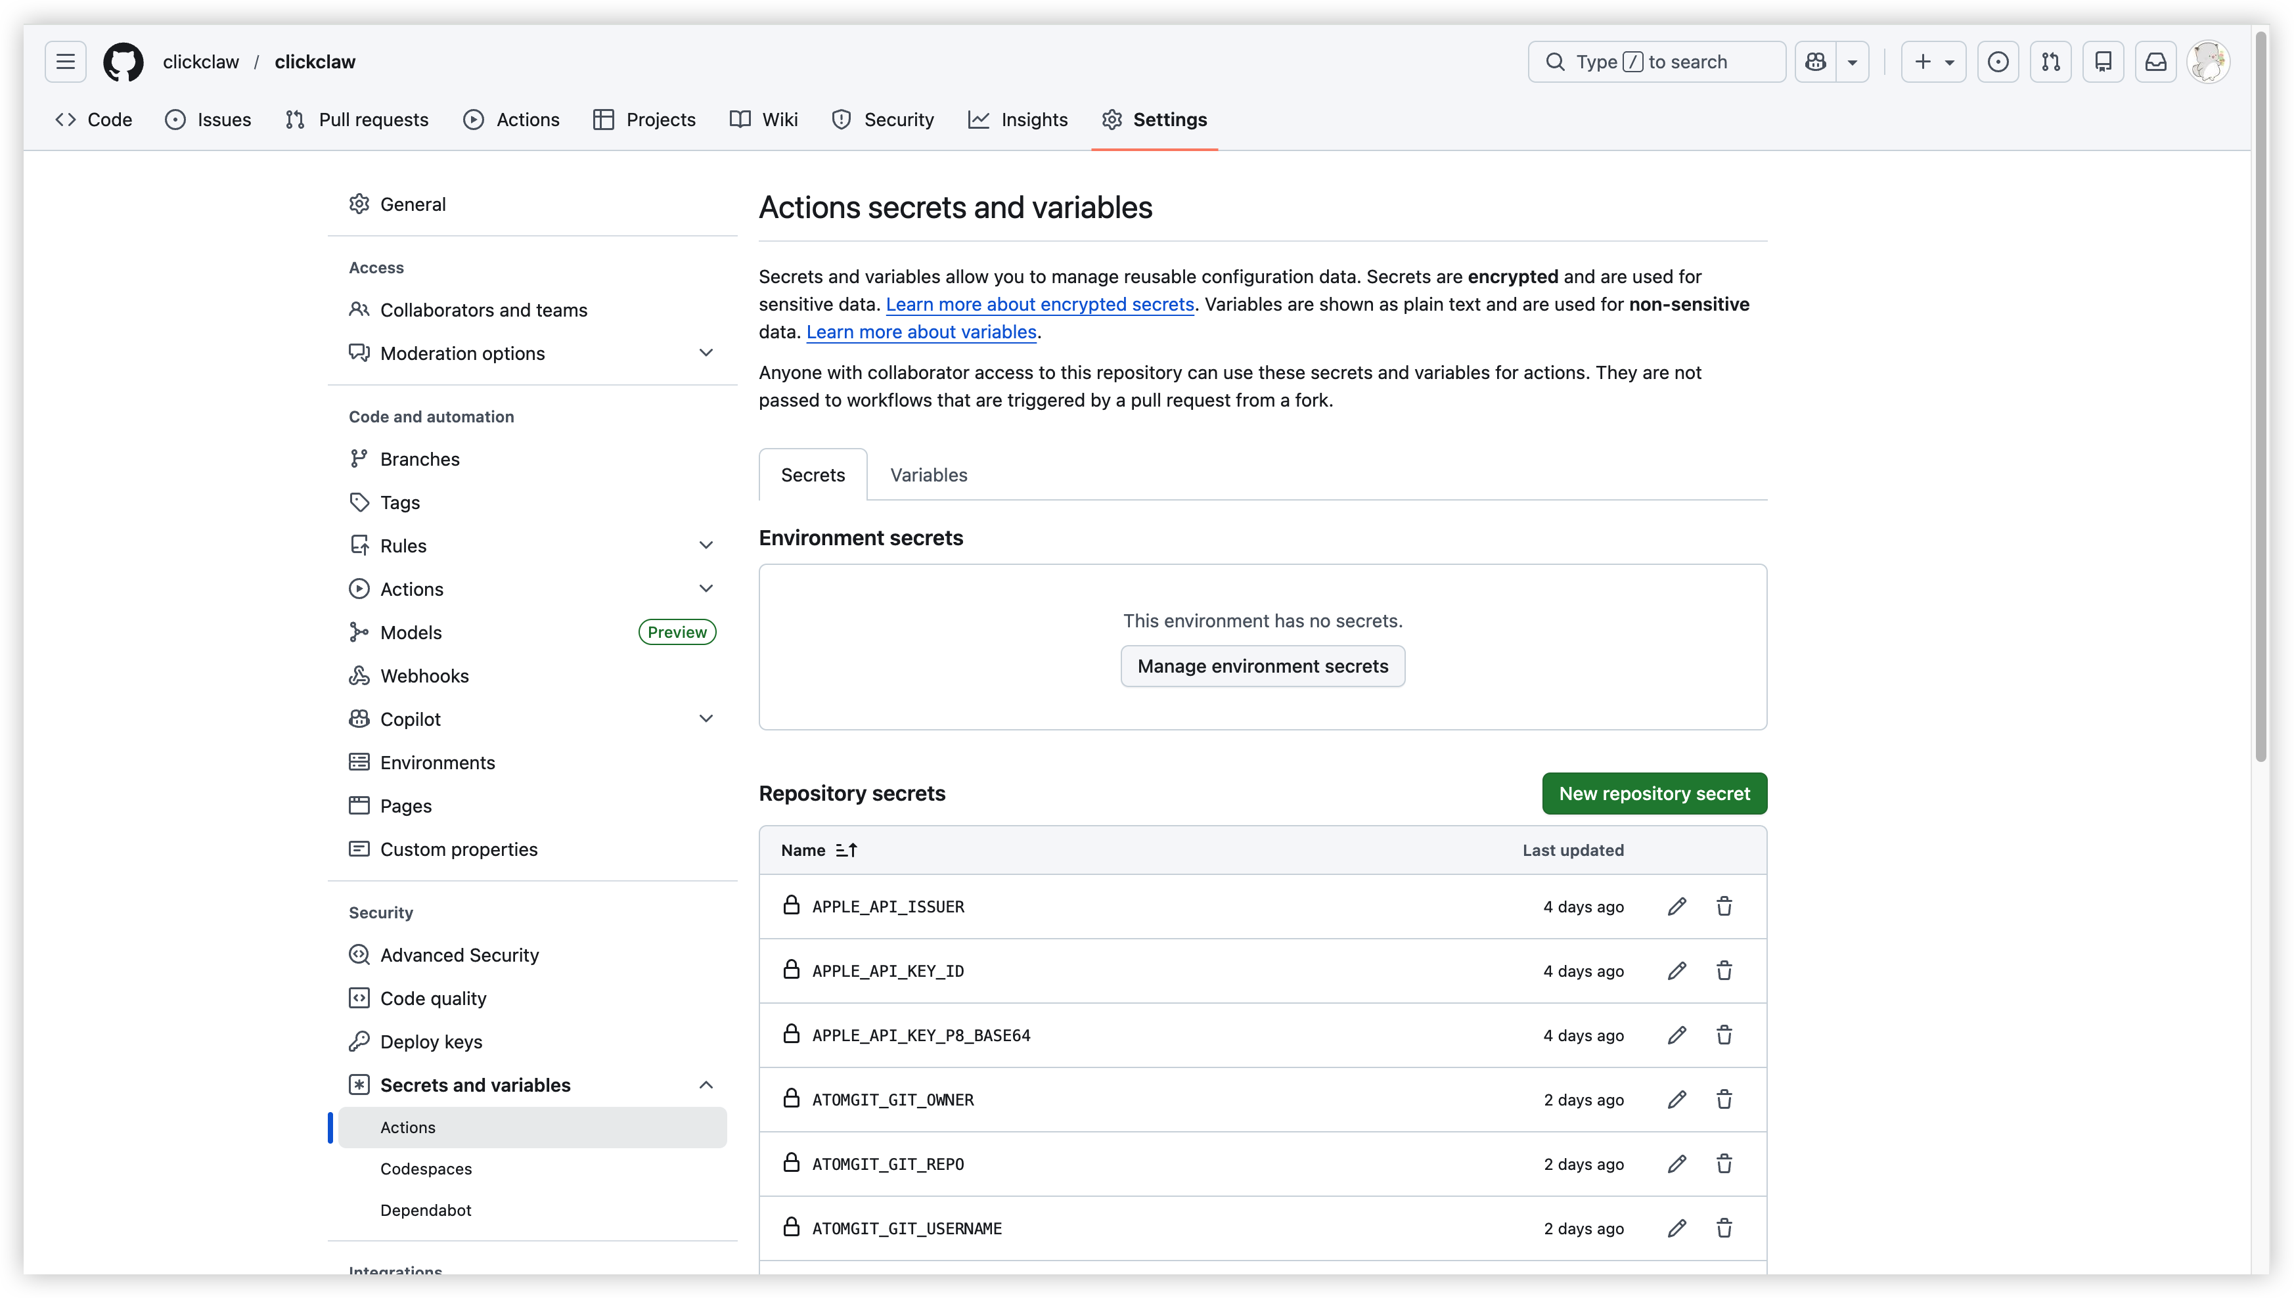The image size is (2294, 1298).
Task: Delete the APPLE_API_KEY_ID secret
Action: (1724, 971)
